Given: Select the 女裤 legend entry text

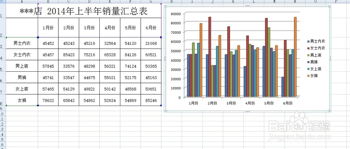Looking at the screenshot, I should [x=314, y=76].
